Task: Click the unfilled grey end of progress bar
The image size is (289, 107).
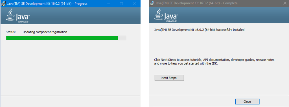Action: point(122,38)
